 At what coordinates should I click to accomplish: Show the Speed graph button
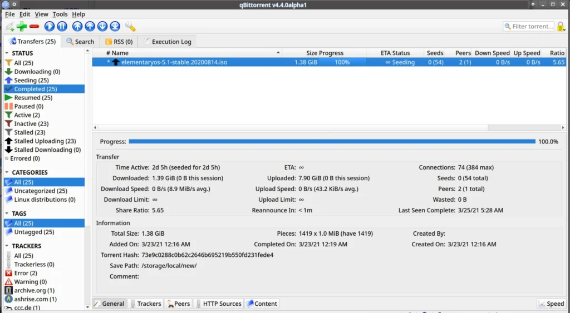click(552, 304)
